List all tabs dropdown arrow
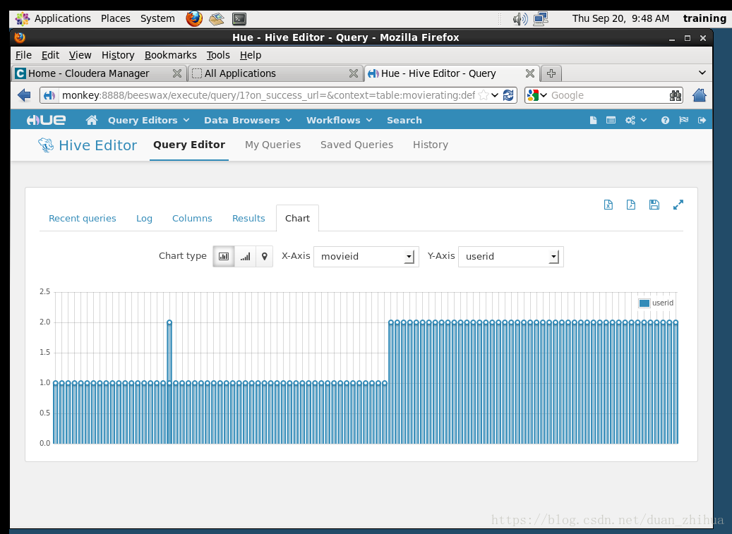The height and width of the screenshot is (534, 732). (702, 73)
